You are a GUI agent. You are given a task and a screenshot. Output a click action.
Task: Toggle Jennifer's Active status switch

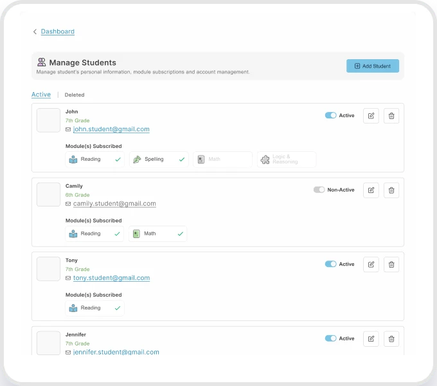330,338
